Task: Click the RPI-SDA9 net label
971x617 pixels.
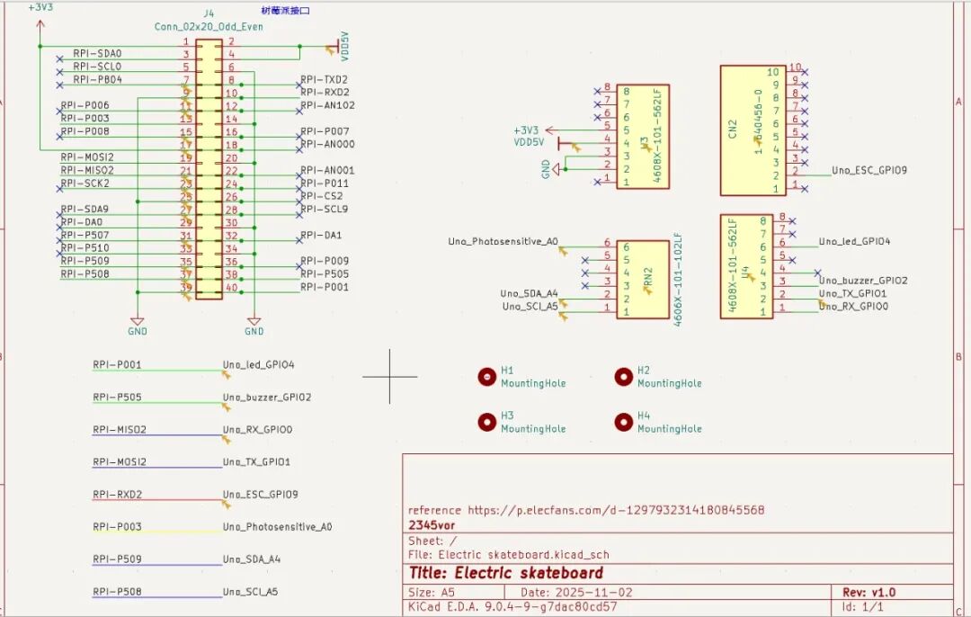Action: click(85, 210)
